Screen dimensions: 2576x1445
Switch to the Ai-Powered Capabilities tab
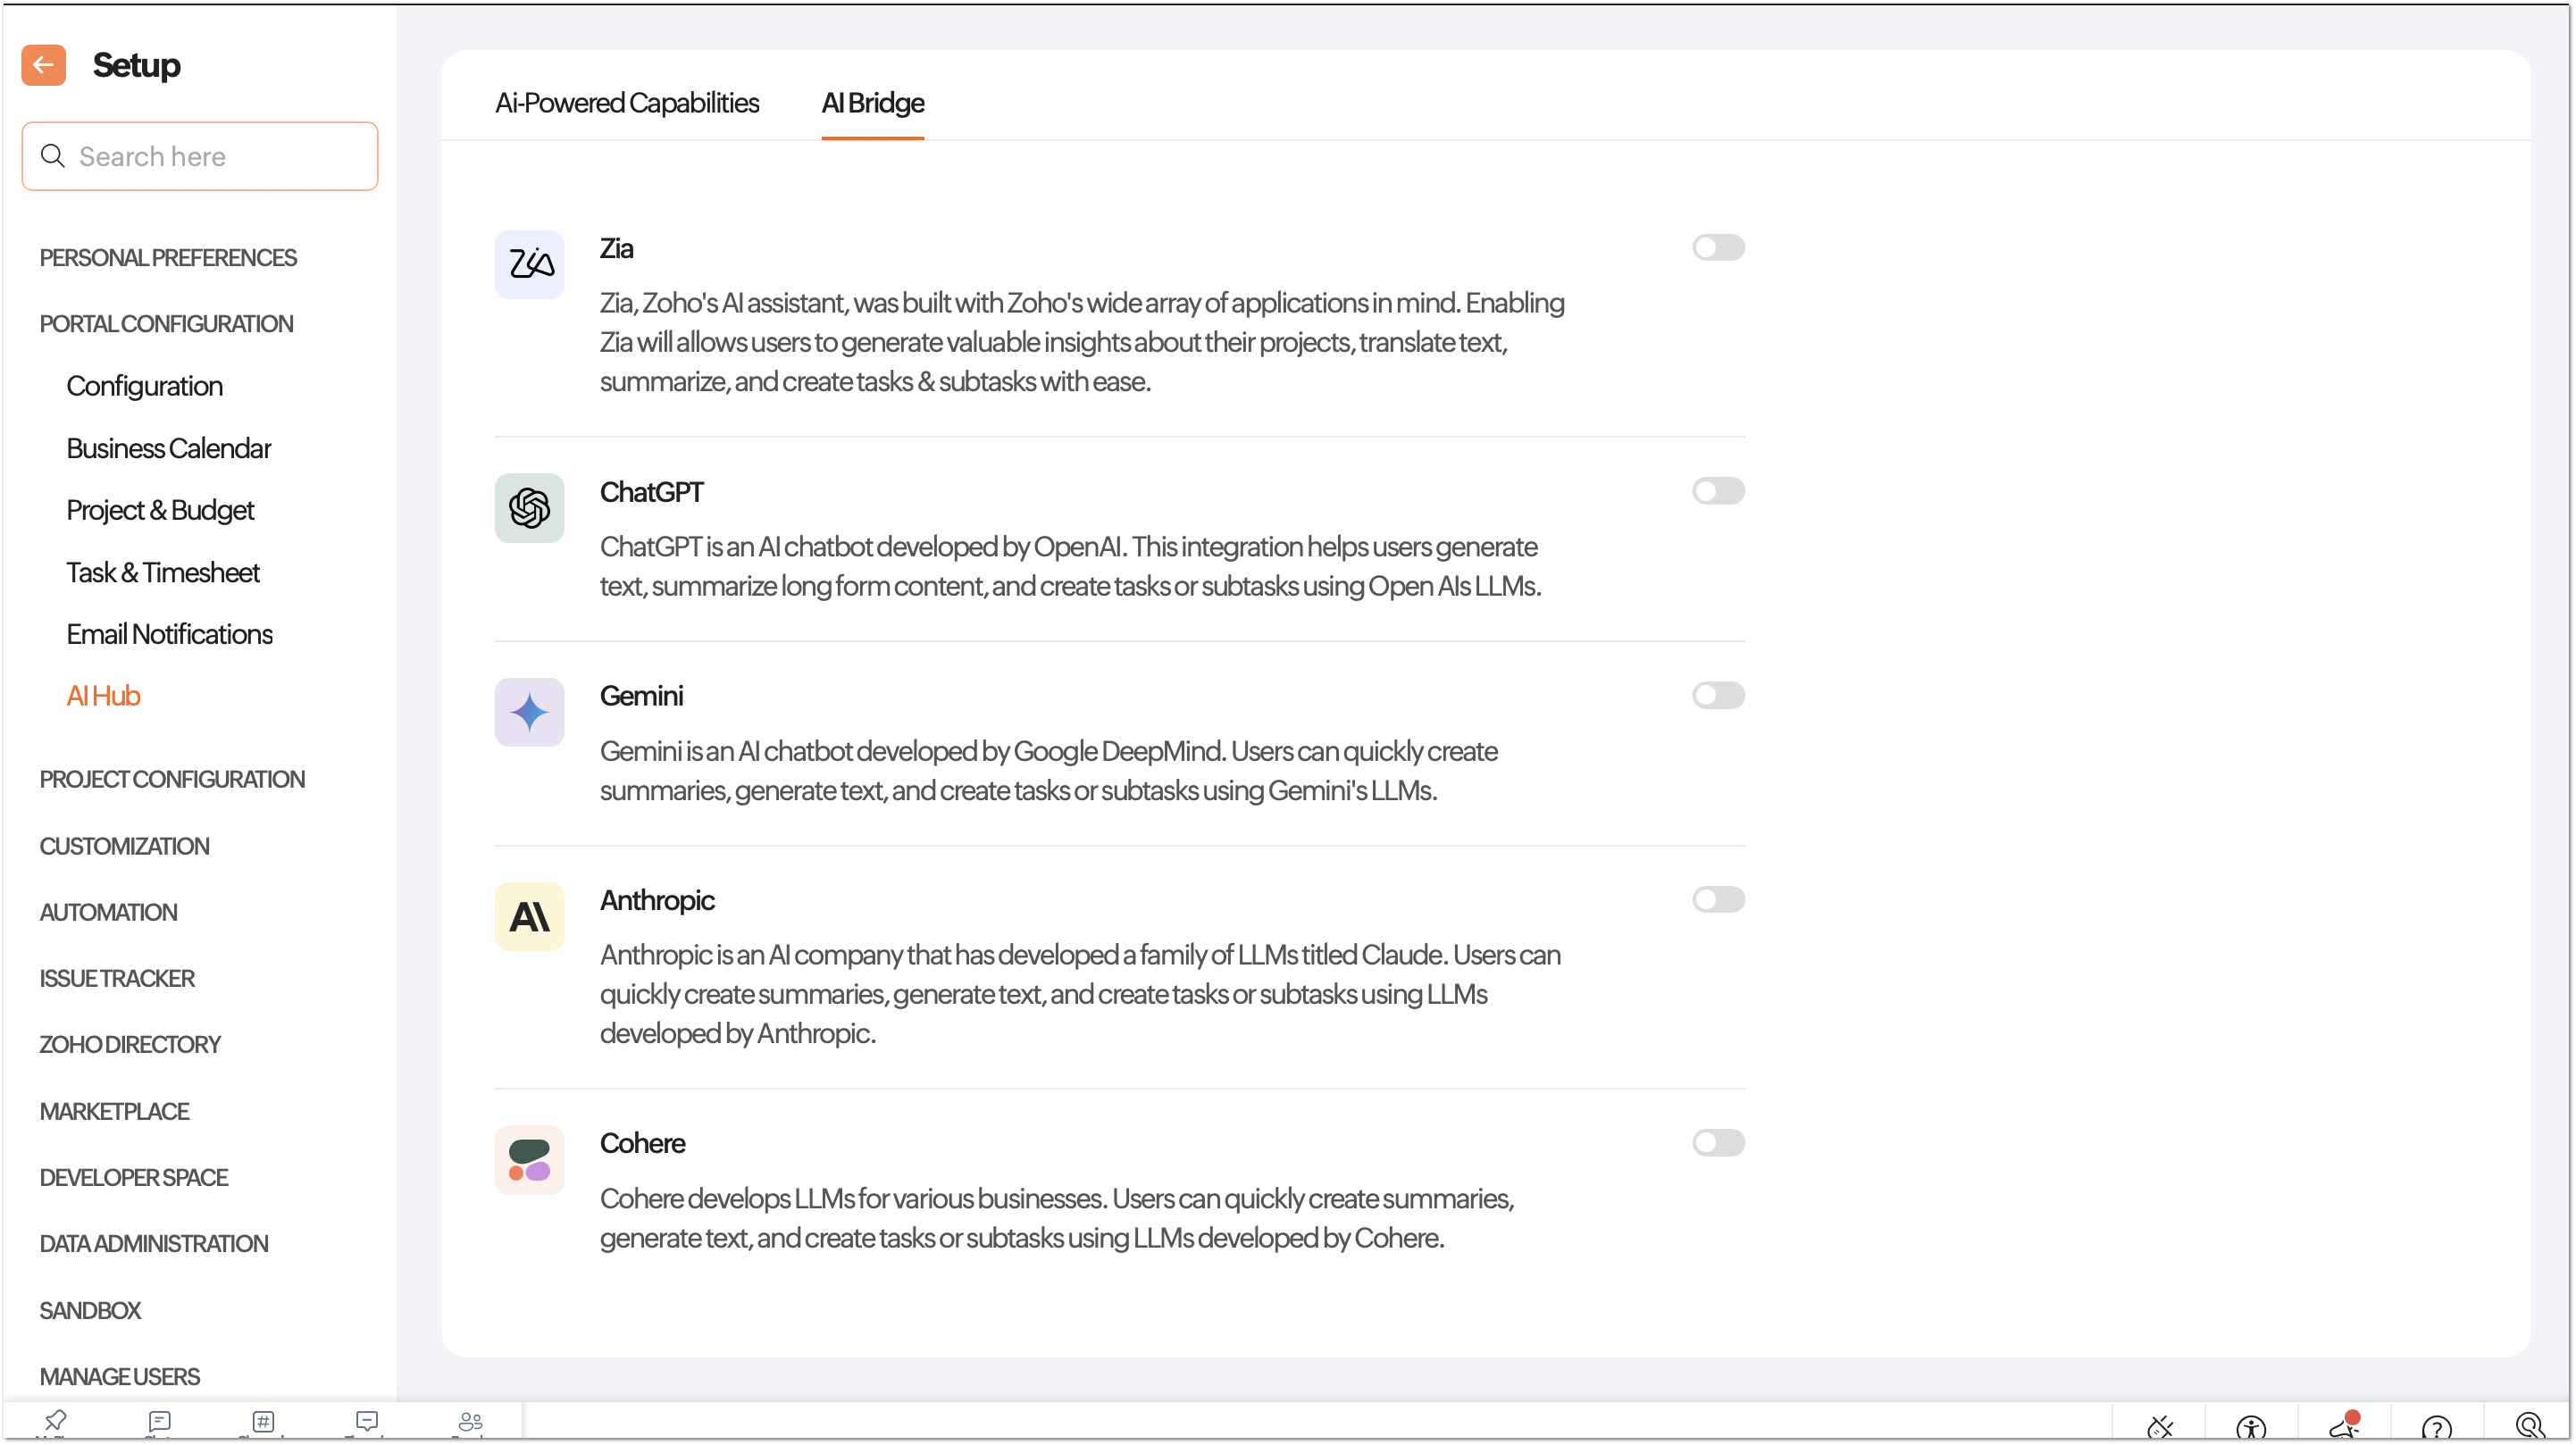[x=627, y=103]
